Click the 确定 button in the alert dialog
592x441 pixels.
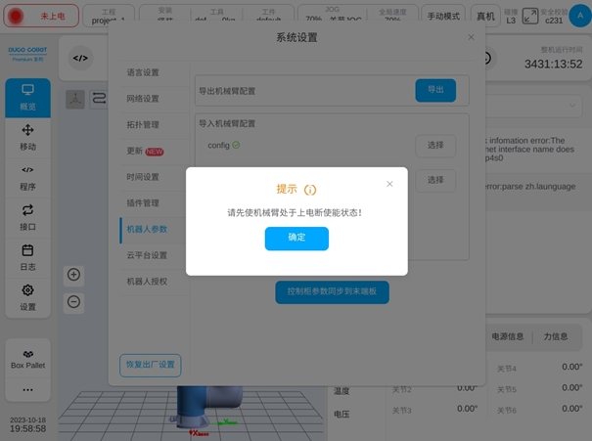[296, 238]
